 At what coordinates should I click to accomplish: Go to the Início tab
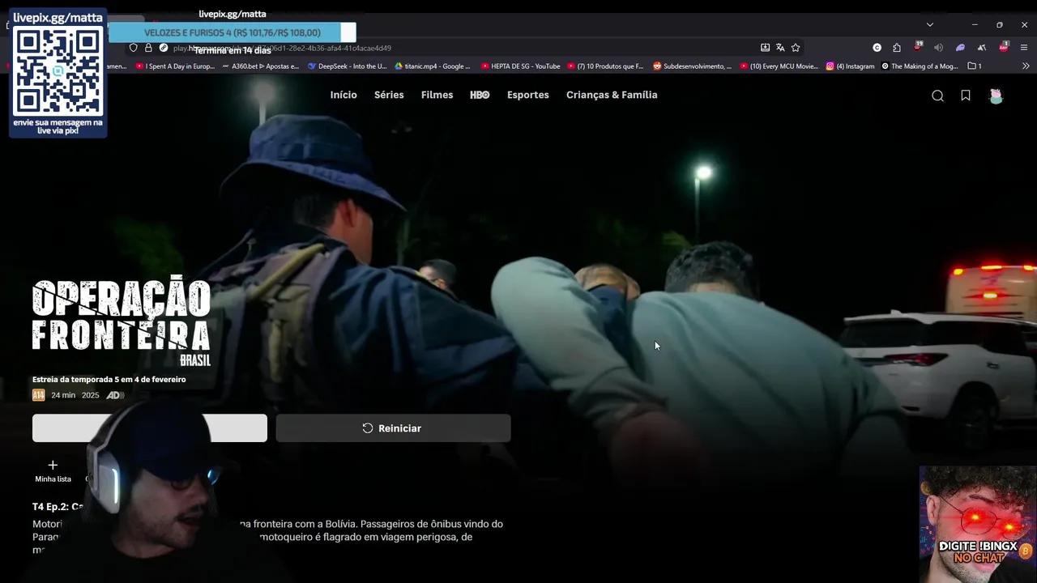point(344,95)
